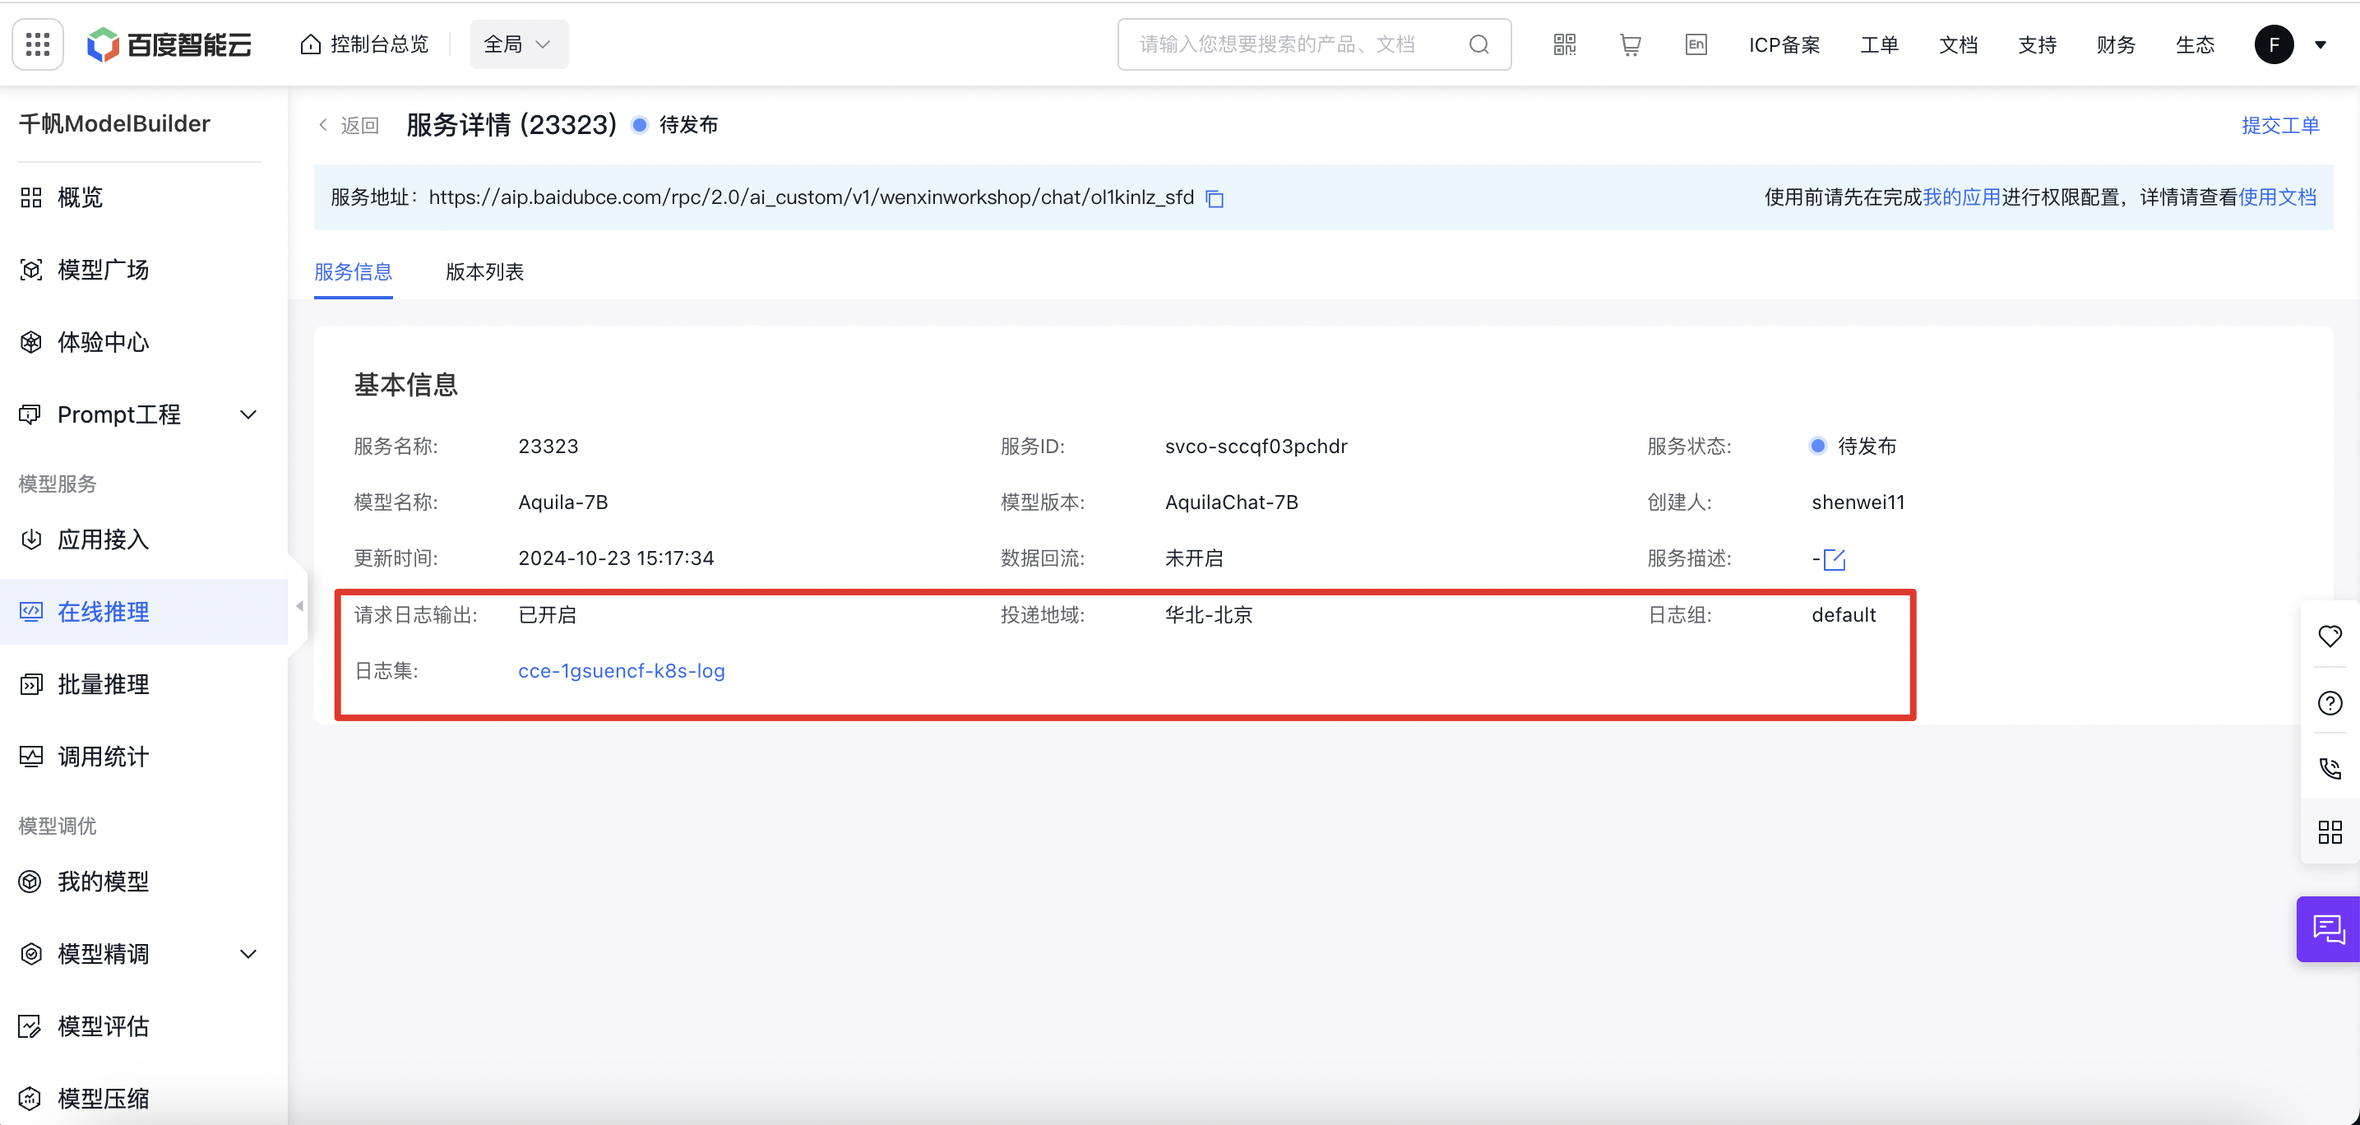
Task: Open 文档 menu in top bar
Action: 1958,44
